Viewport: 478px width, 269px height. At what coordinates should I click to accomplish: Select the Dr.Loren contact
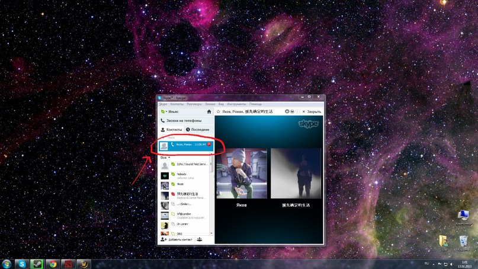pyautogui.click(x=184, y=225)
